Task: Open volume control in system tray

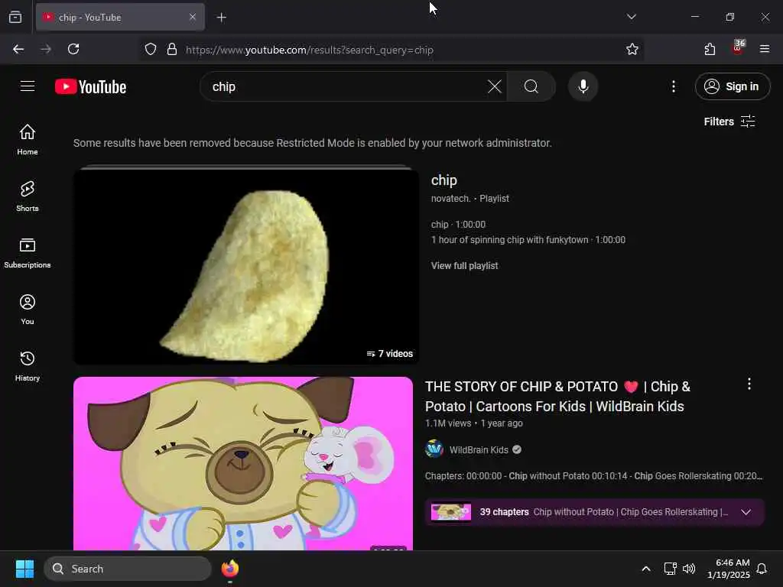Action: click(689, 569)
